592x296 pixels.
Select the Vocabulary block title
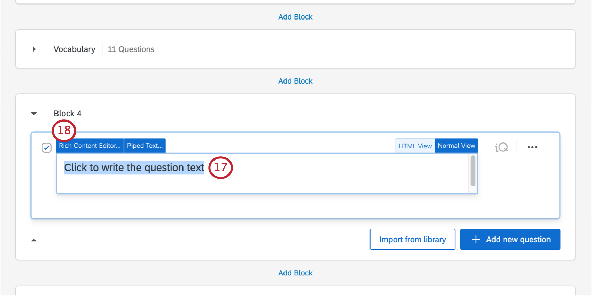pyautogui.click(x=75, y=49)
